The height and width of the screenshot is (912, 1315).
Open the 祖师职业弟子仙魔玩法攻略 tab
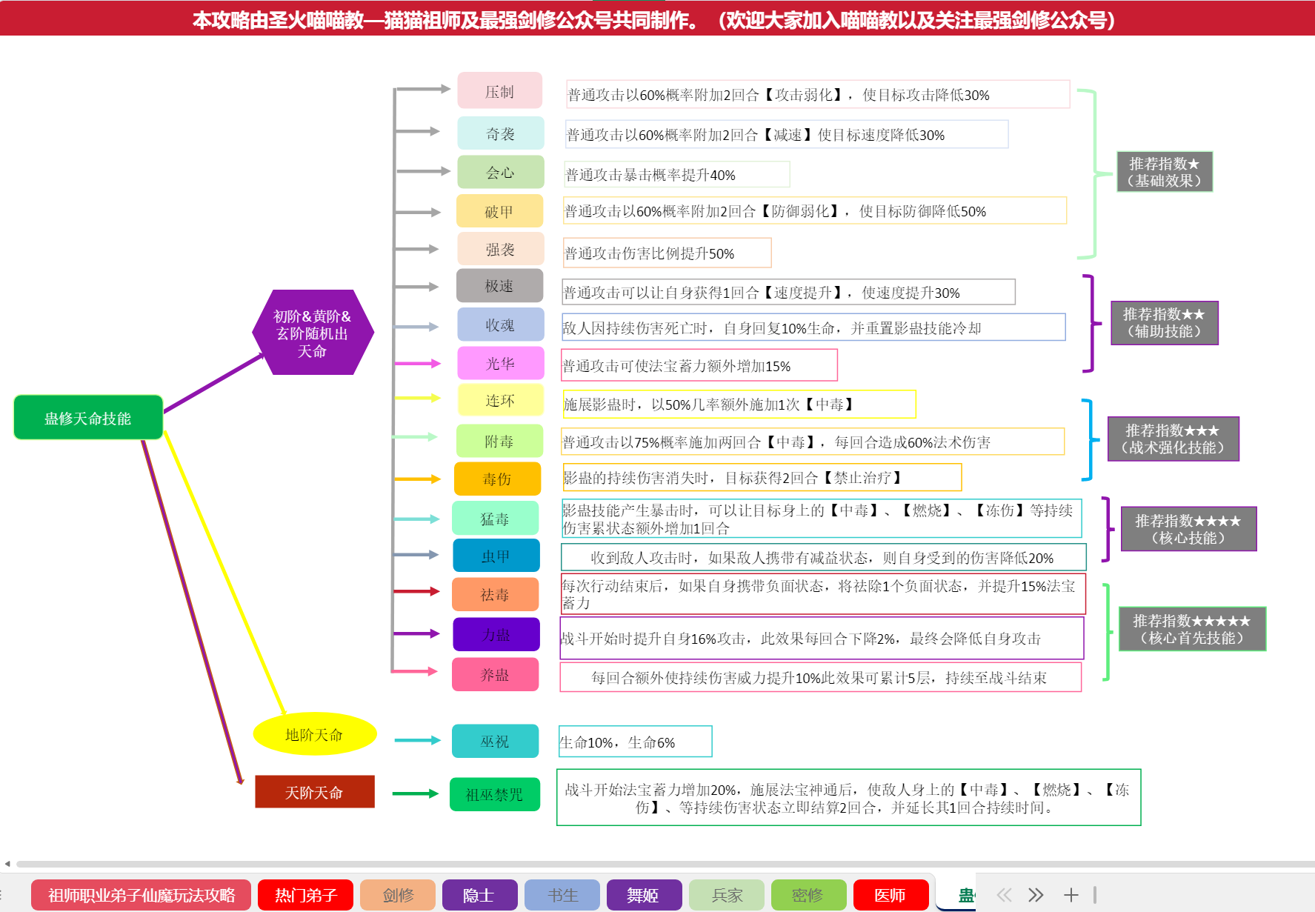tap(141, 895)
